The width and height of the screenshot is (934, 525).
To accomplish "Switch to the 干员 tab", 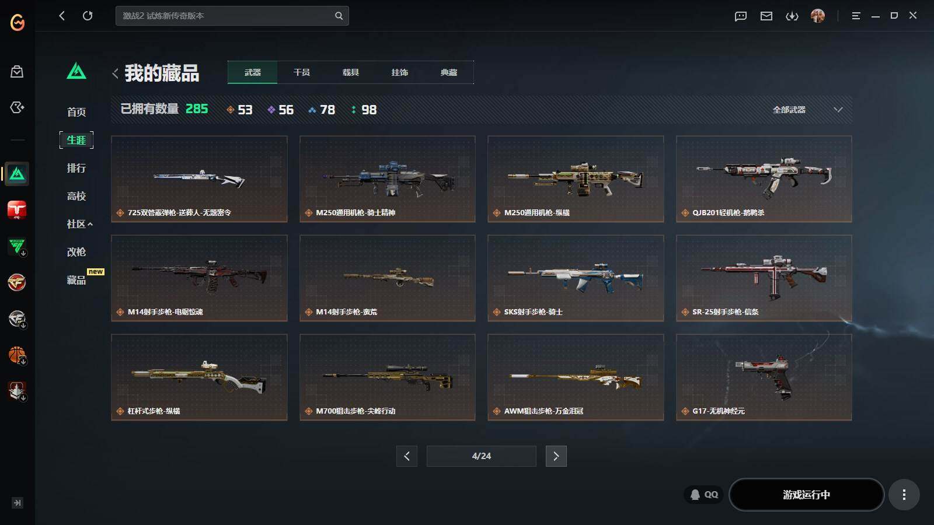I will pos(302,72).
